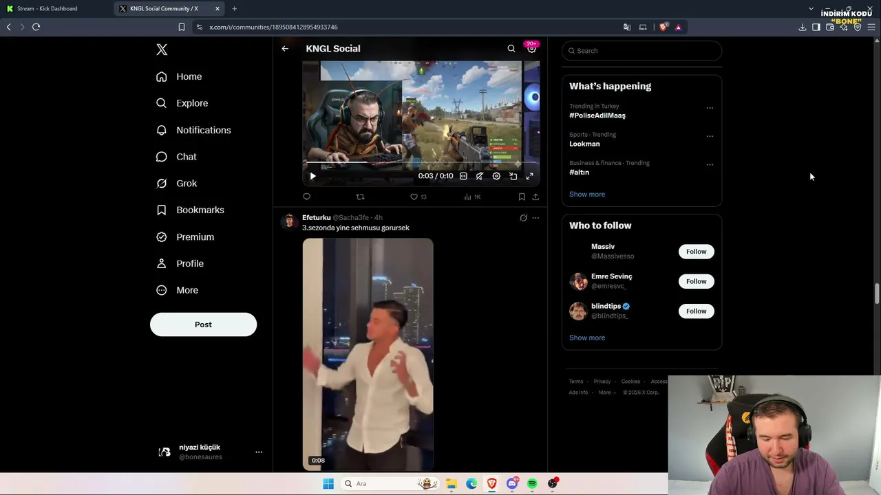Open Grok actions on Efeturku's post
881x495 pixels.
tap(523, 218)
